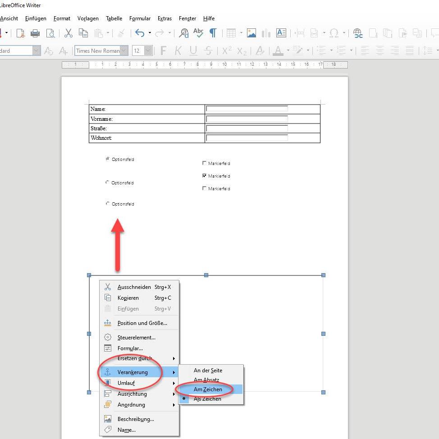Click the Redo arrow icon
Image resolution: width=439 pixels, height=439 pixels.
click(160, 33)
